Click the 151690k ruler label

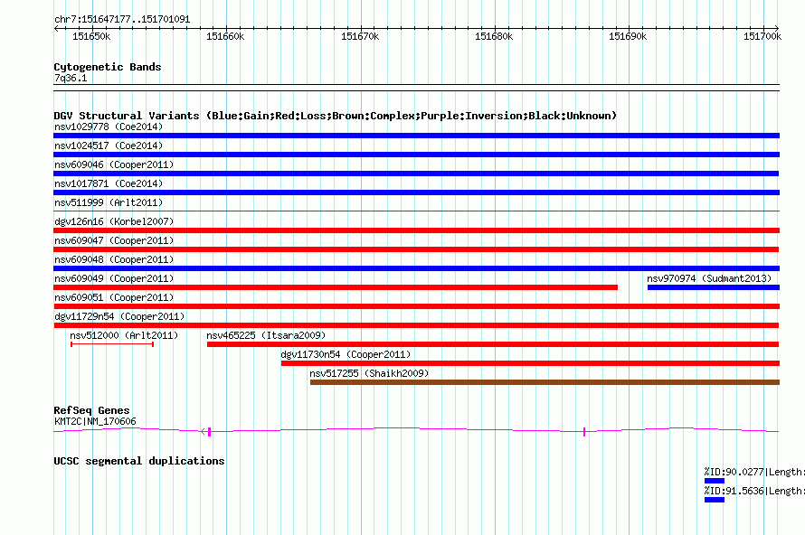(x=628, y=36)
